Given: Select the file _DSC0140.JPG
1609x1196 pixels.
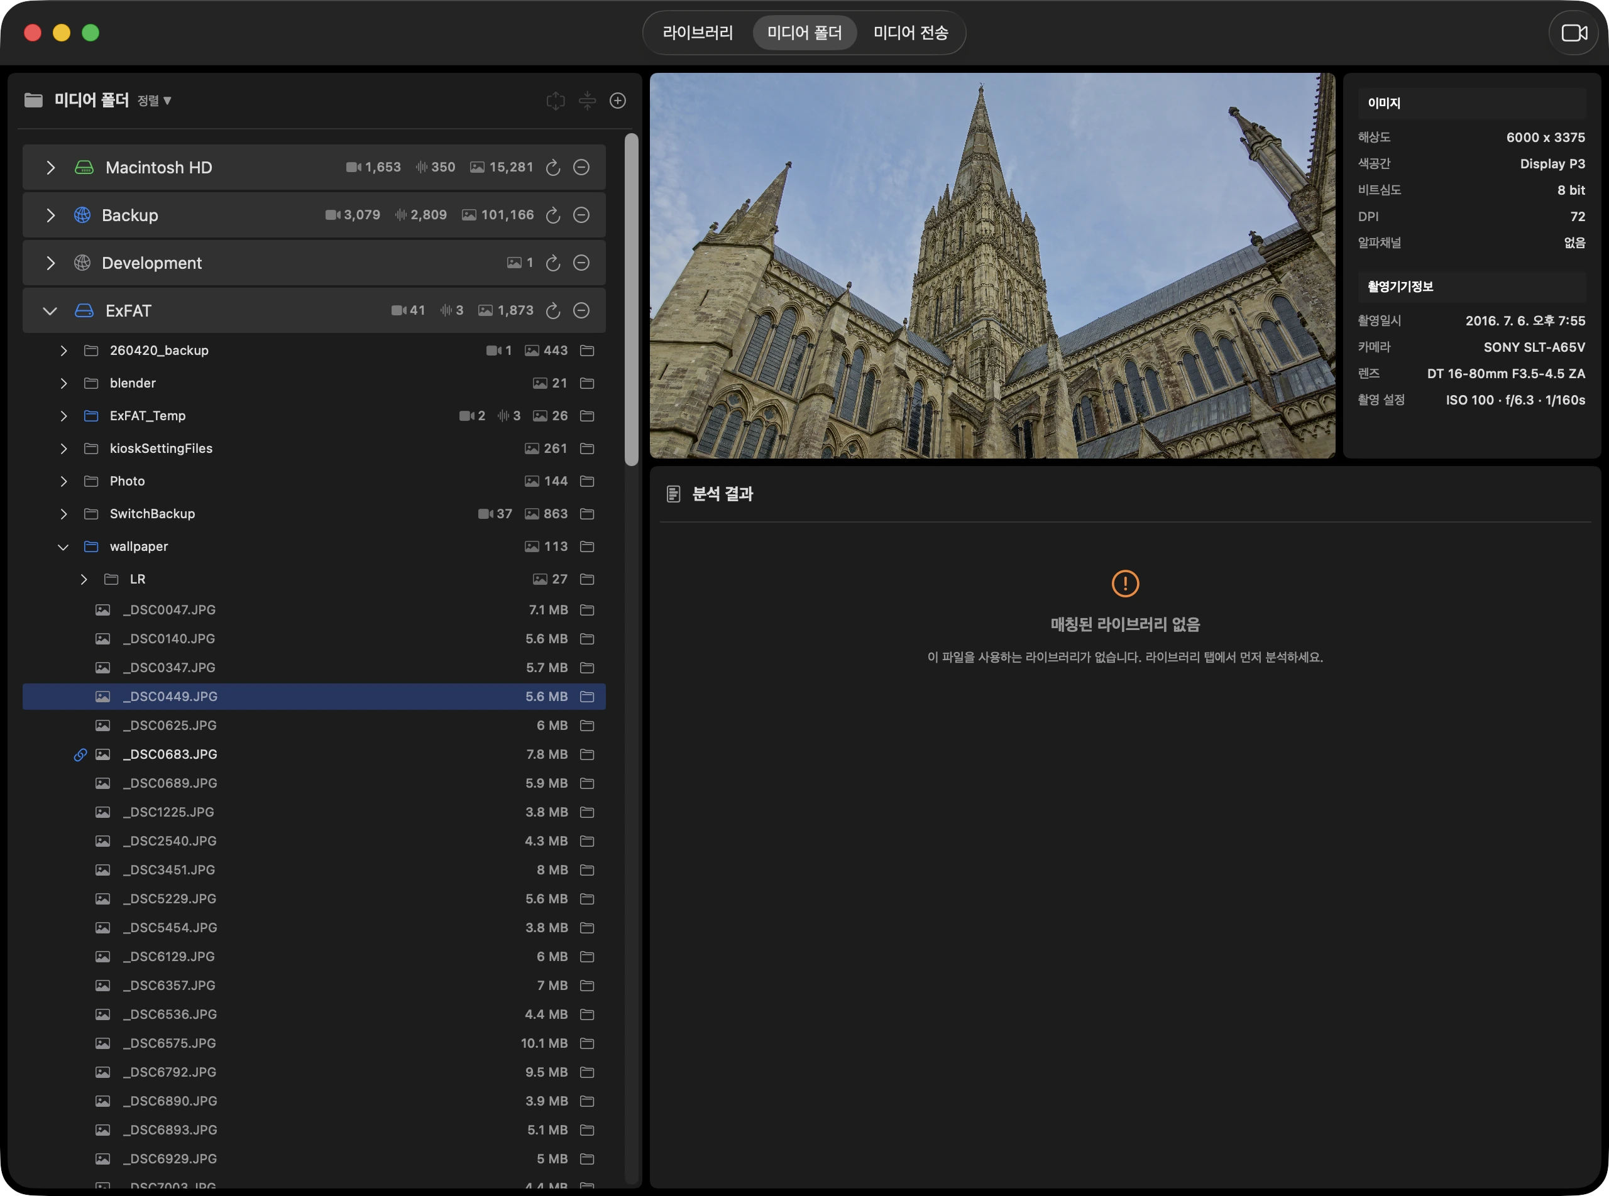Looking at the screenshot, I should tap(314, 639).
